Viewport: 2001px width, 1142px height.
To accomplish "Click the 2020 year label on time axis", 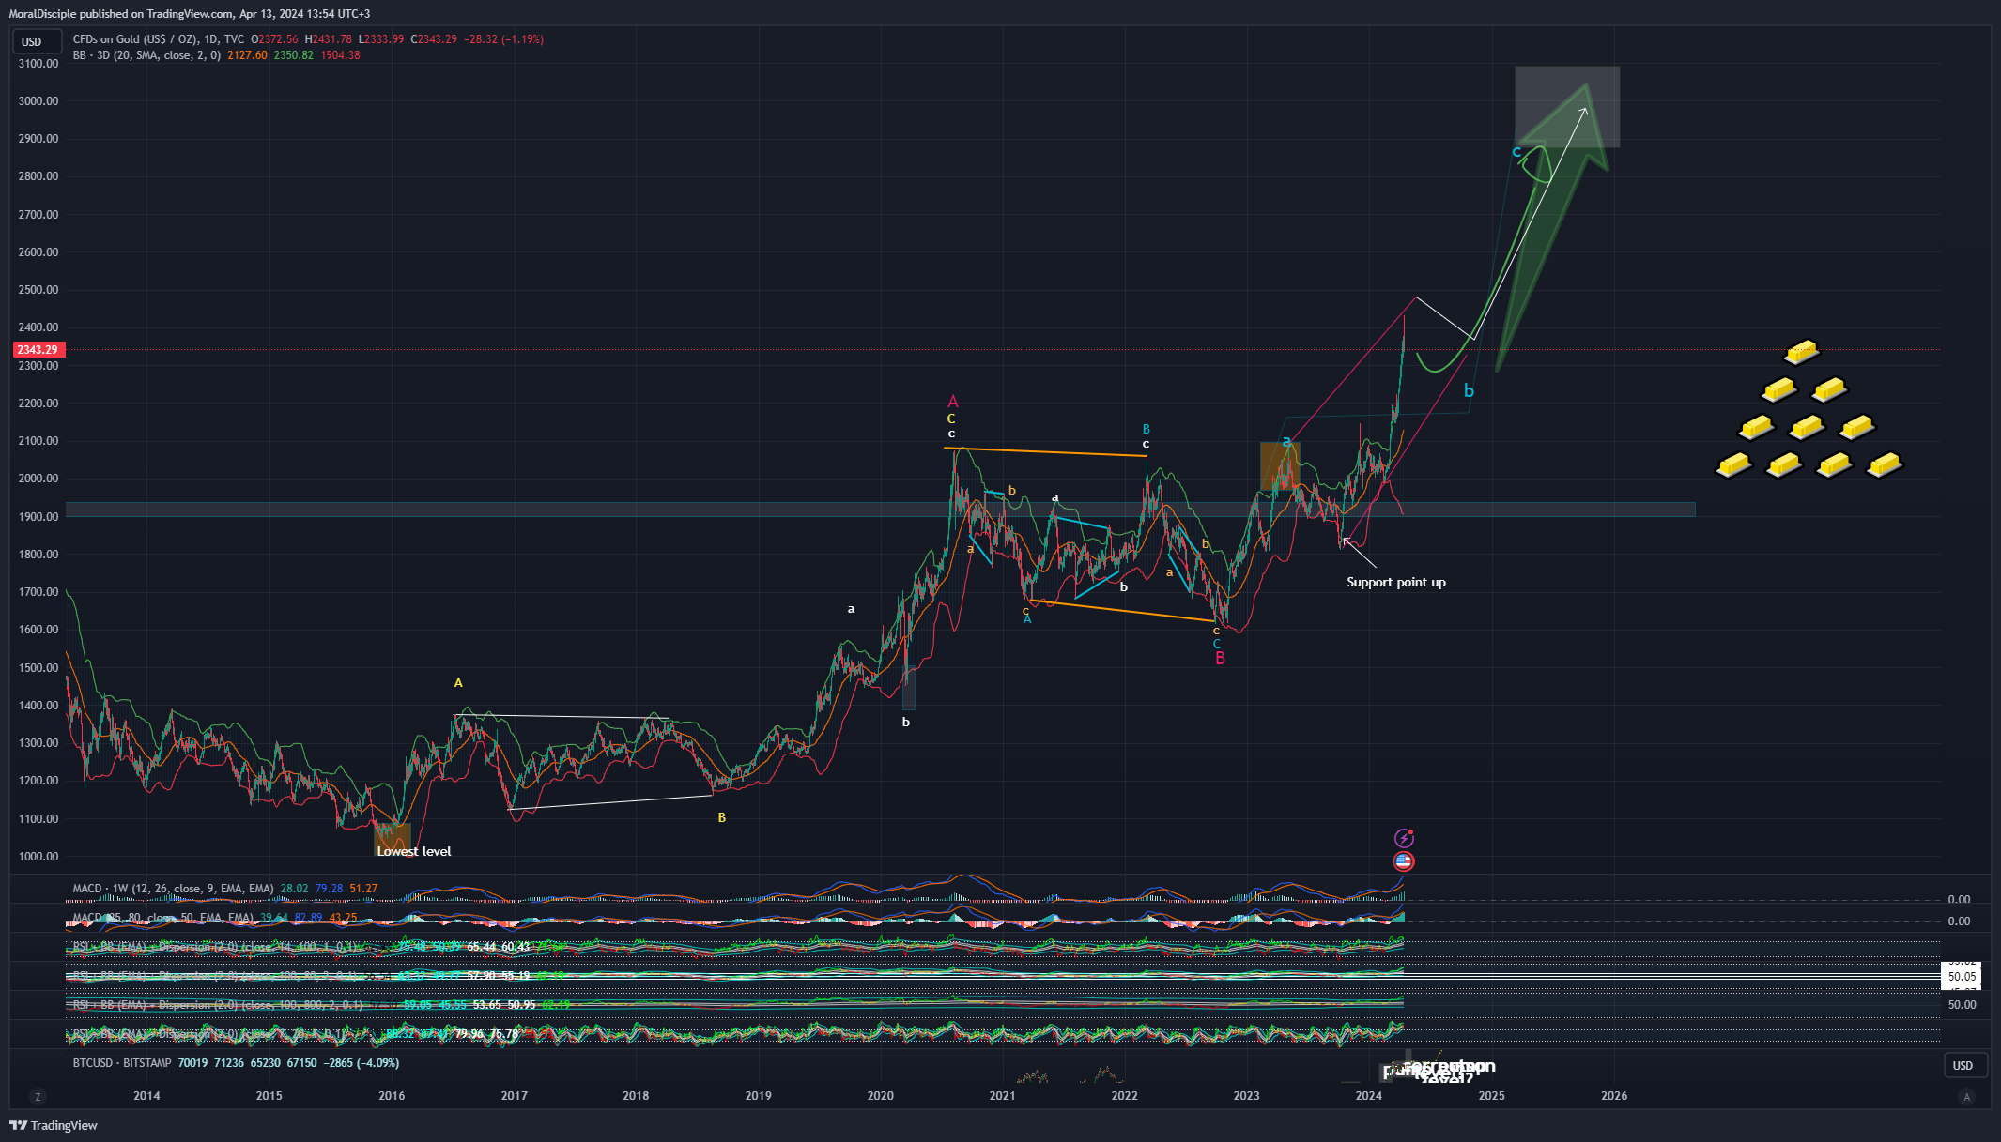I will coord(880,1096).
